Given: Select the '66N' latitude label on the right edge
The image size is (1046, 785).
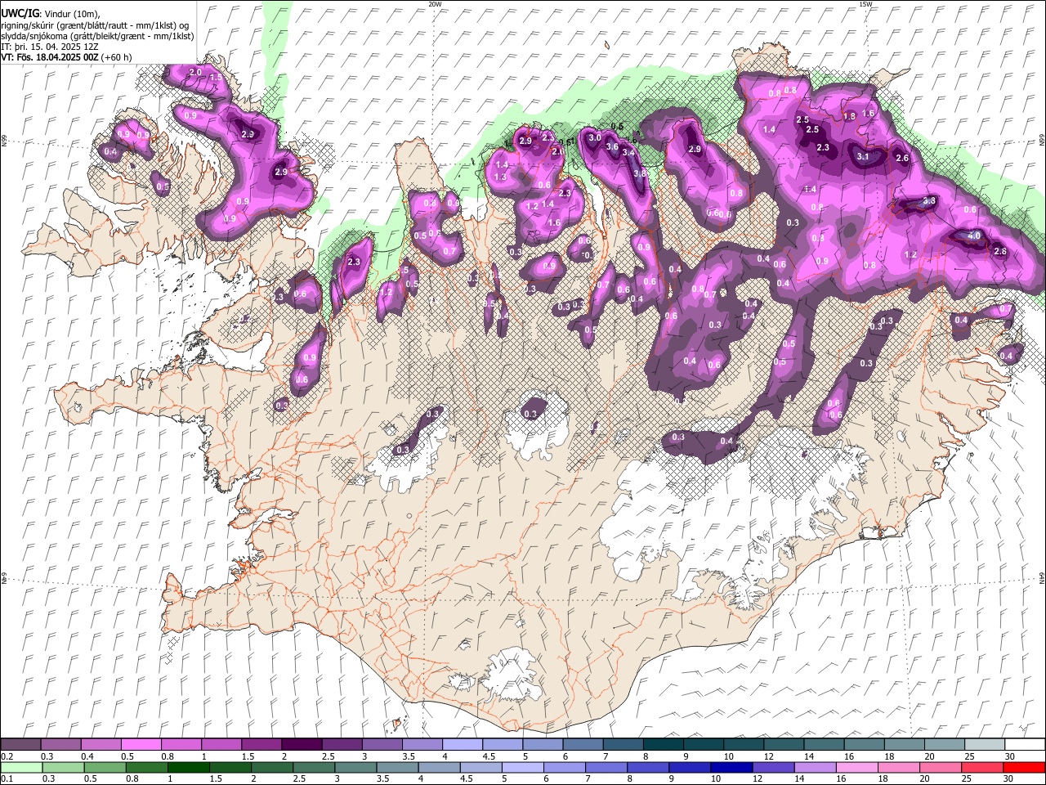Looking at the screenshot, I should (1042, 139).
